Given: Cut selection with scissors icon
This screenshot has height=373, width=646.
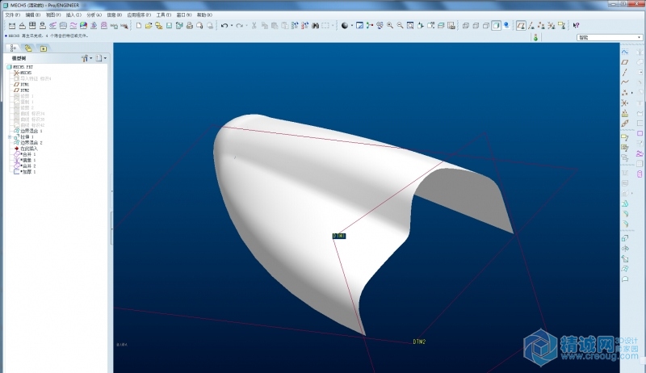Looking at the screenshot, I should [x=254, y=26].
